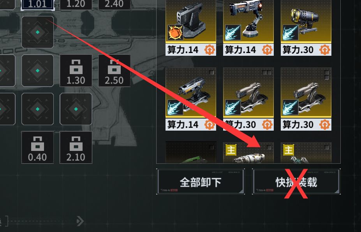This screenshot has width=361, height=232.
Task: Choose the orange-striped robotic arm turret card
Action: [248, 28]
